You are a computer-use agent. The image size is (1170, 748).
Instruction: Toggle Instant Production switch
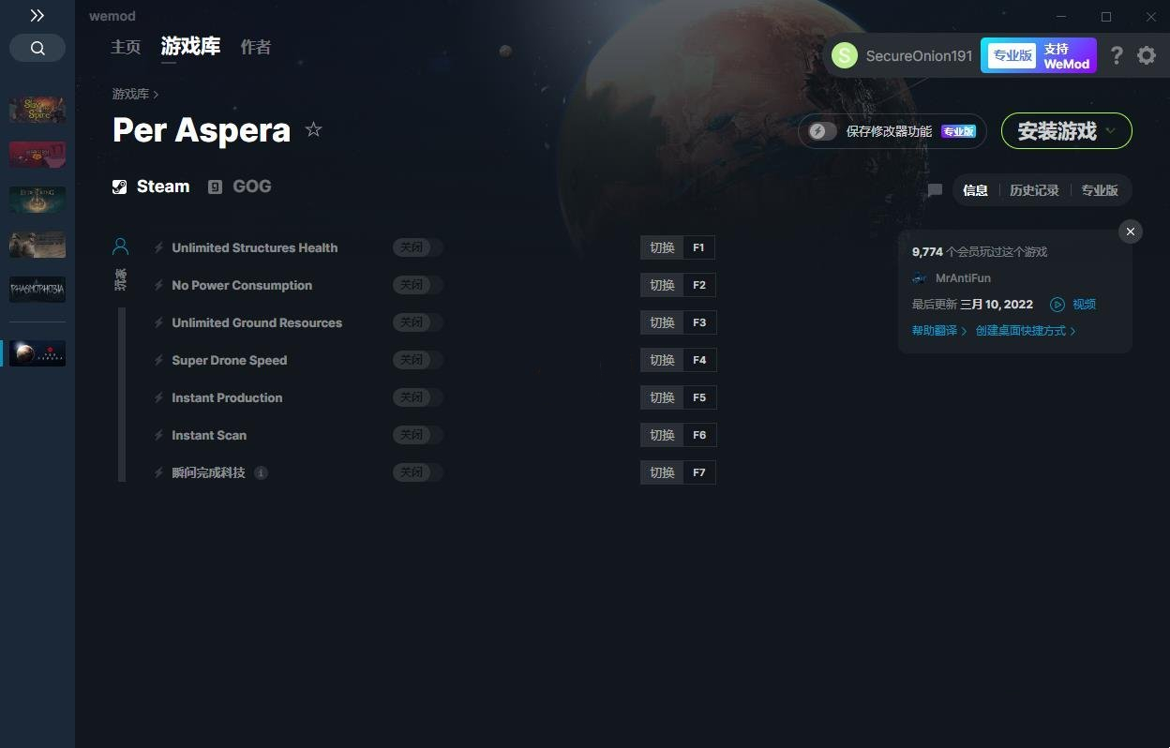[418, 397]
